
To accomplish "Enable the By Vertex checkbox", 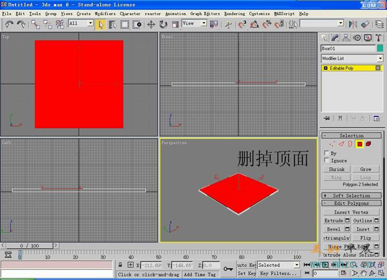I will click(x=326, y=153).
